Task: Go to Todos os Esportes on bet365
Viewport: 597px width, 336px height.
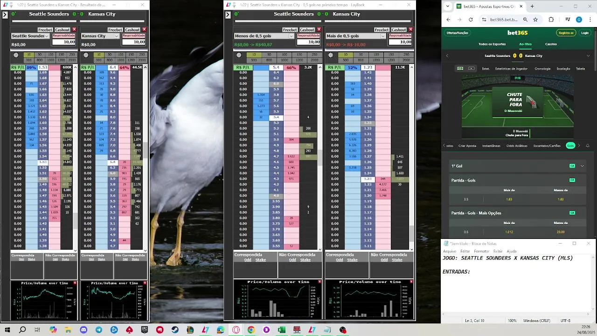Action: 492,44
